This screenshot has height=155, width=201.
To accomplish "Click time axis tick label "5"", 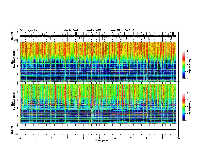I will (x=99, y=138).
